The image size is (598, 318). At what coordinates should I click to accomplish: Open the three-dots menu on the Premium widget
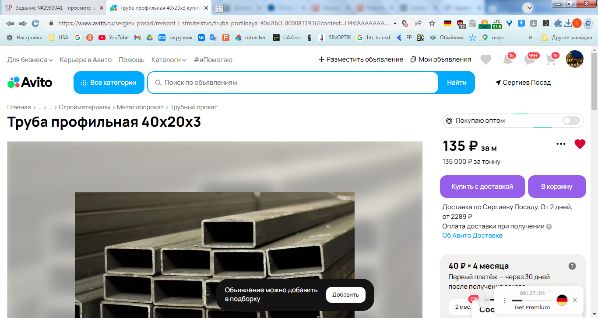point(504,300)
